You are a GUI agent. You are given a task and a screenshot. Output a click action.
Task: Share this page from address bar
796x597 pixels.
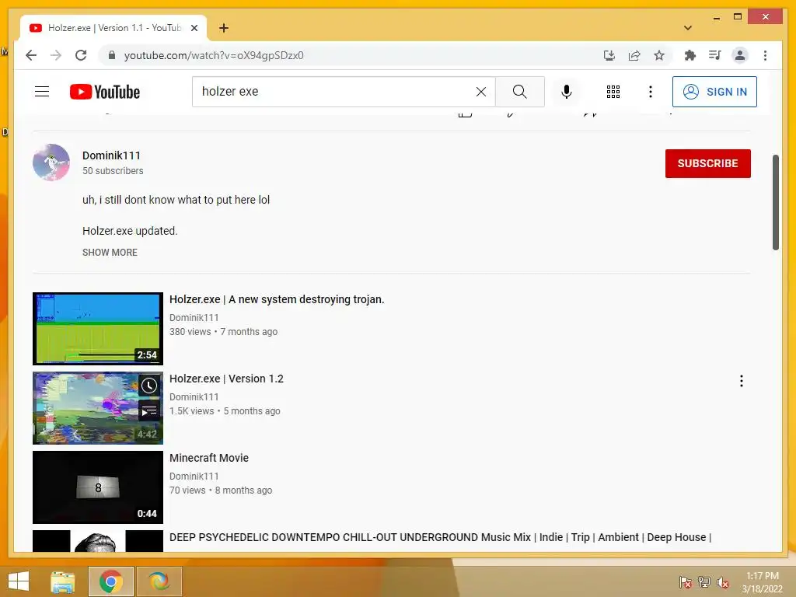[x=634, y=55]
